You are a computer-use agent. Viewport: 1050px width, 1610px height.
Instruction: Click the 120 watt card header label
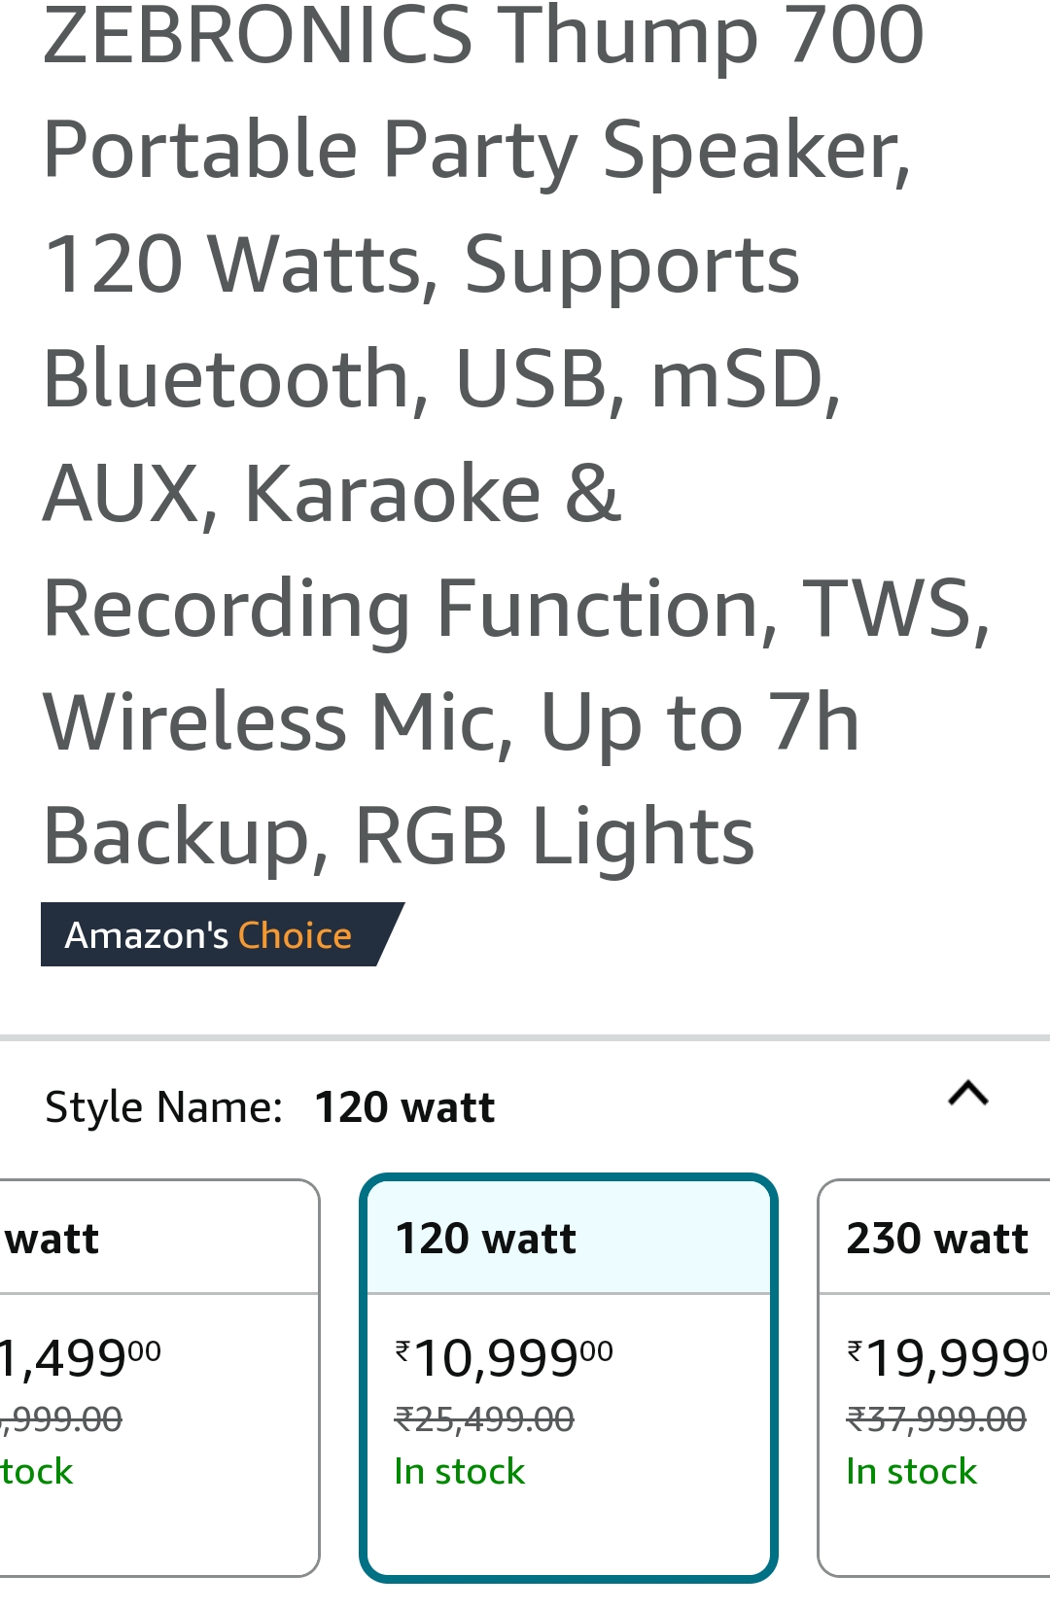pyautogui.click(x=486, y=1239)
